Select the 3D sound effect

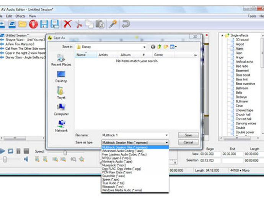pos(242,40)
